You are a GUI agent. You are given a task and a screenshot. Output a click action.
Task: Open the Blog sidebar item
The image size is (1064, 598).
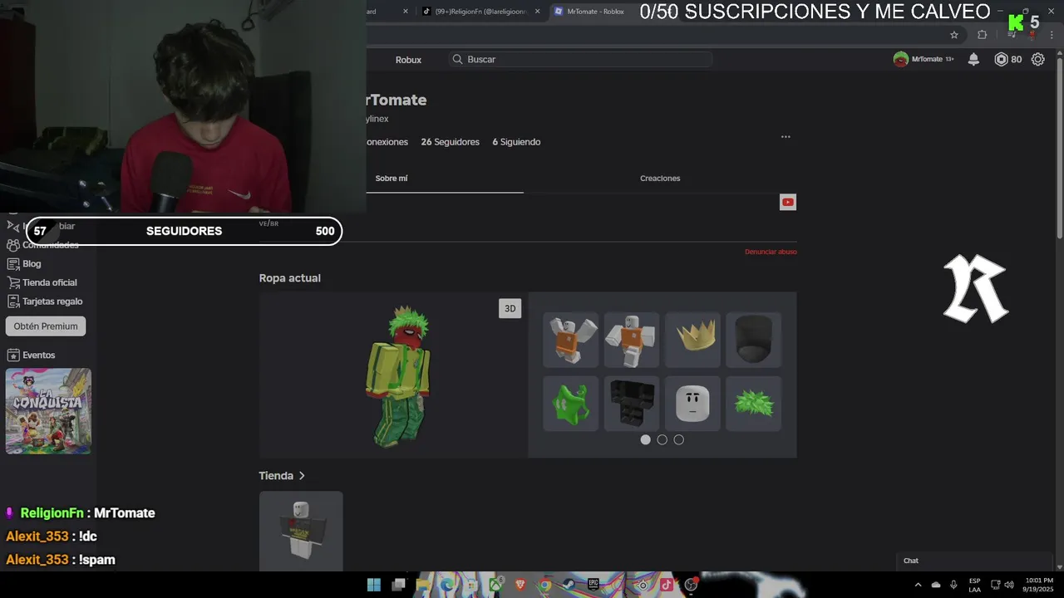[x=25, y=263]
